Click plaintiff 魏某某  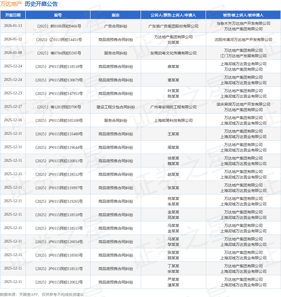(173, 163)
